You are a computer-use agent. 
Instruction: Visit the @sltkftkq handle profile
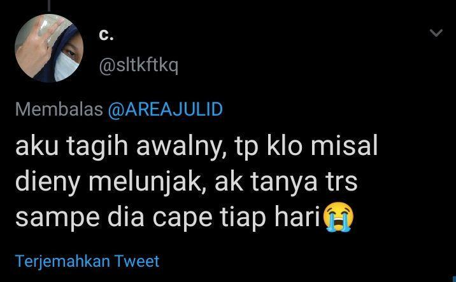pyautogui.click(x=138, y=65)
